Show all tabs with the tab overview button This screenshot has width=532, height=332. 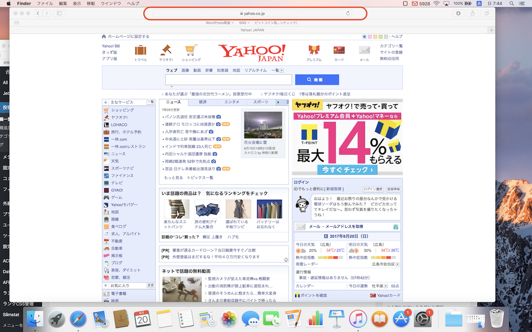(x=486, y=13)
